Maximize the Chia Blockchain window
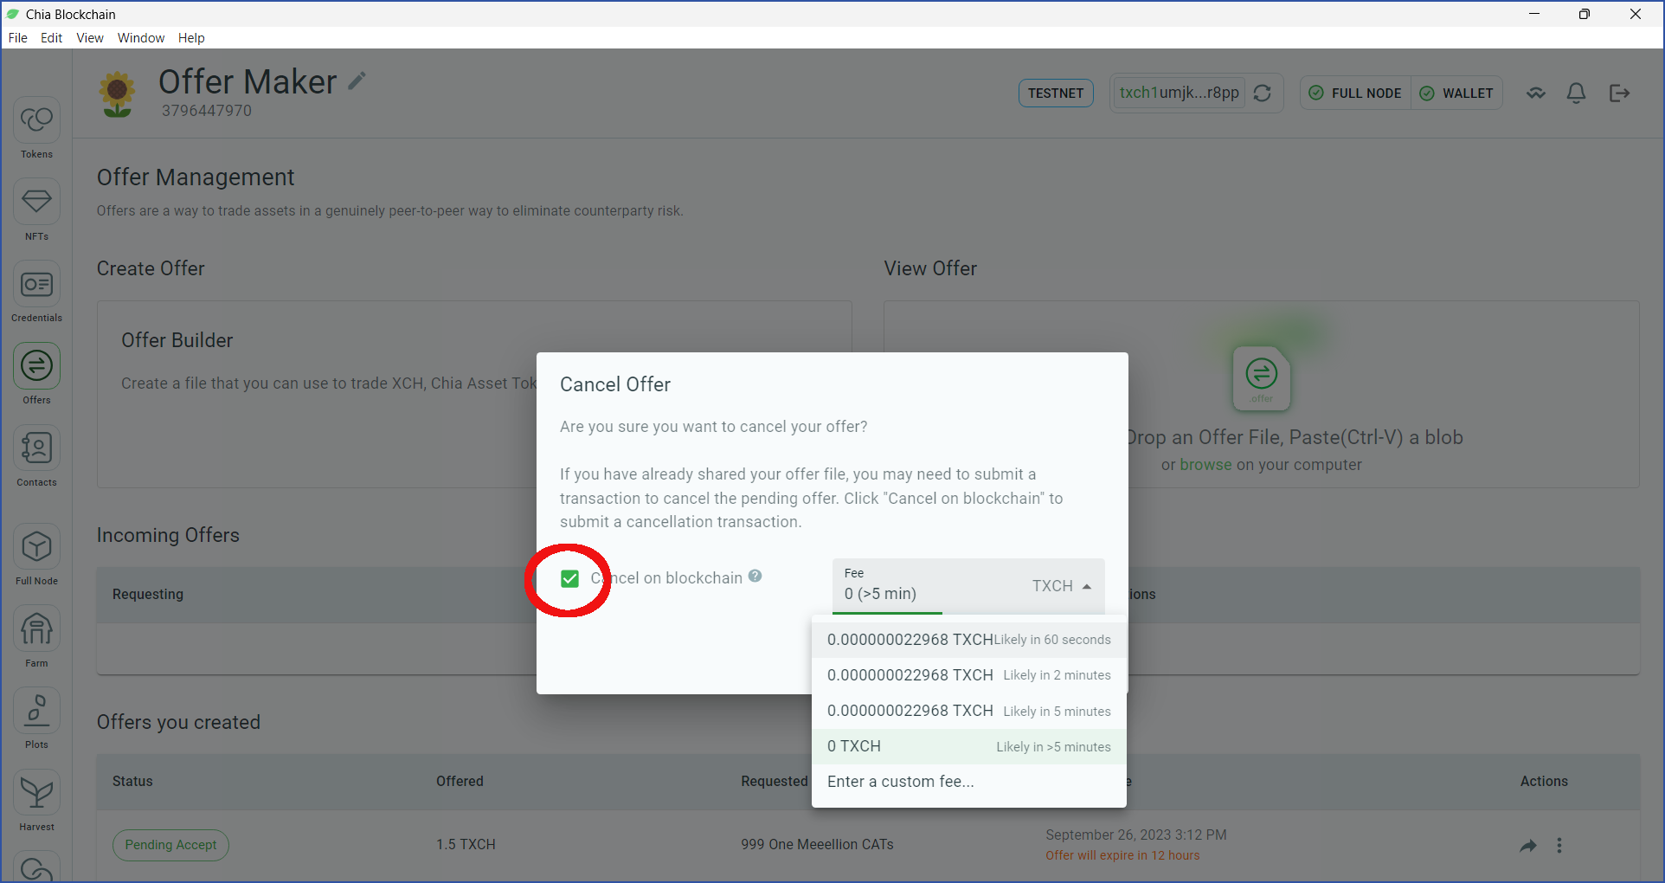The image size is (1665, 883). tap(1585, 14)
